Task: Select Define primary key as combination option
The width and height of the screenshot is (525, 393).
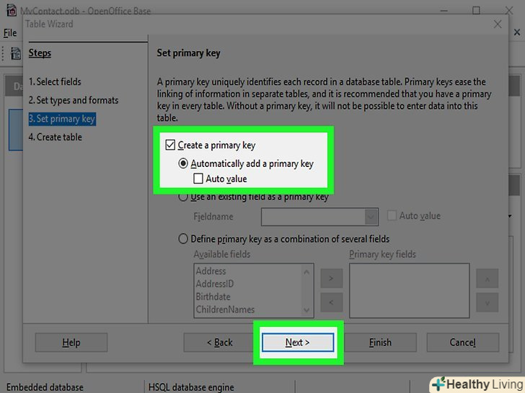Action: pyautogui.click(x=183, y=239)
